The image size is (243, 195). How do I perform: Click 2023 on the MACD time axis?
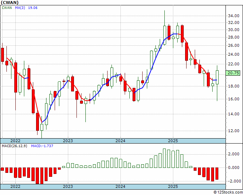[x=68, y=186]
